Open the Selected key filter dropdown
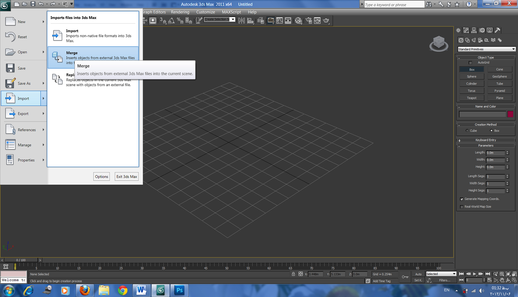The image size is (518, 297). [441, 274]
